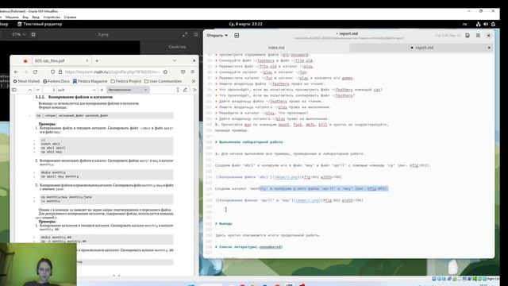The image size is (508, 286).
Task: Go to the next PDF page
Action: (37, 90)
